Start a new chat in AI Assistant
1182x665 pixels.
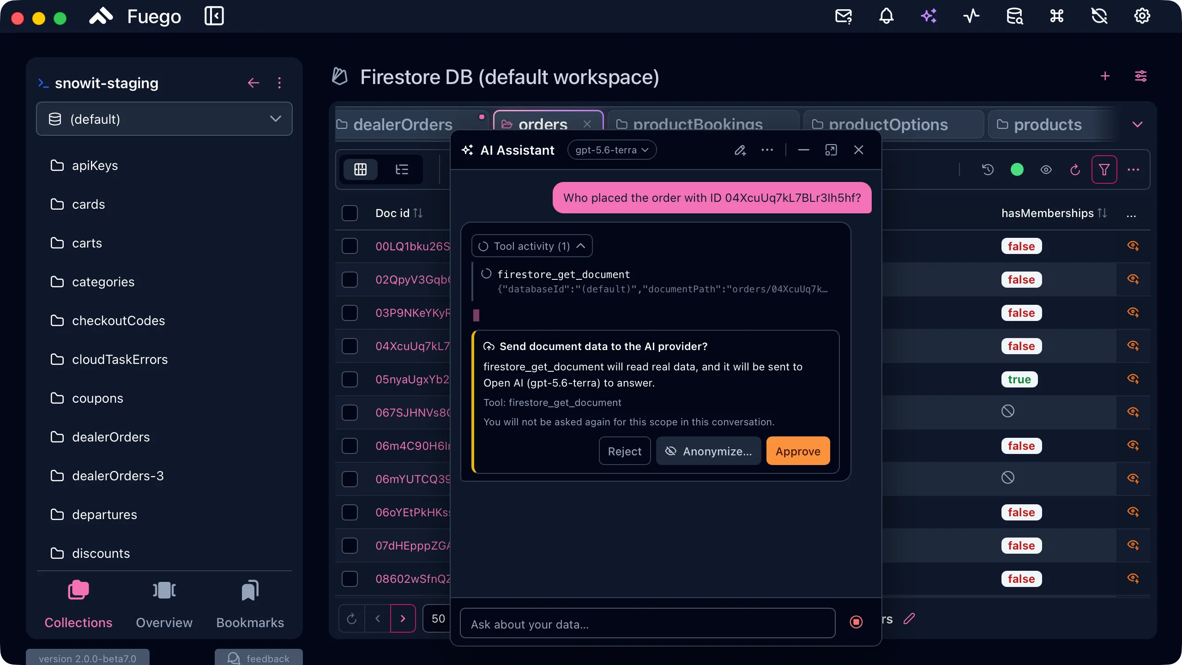[x=741, y=150]
